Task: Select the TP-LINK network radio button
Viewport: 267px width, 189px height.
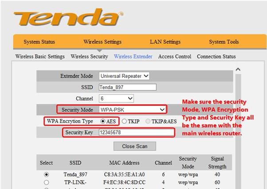Action: [x=47, y=182]
